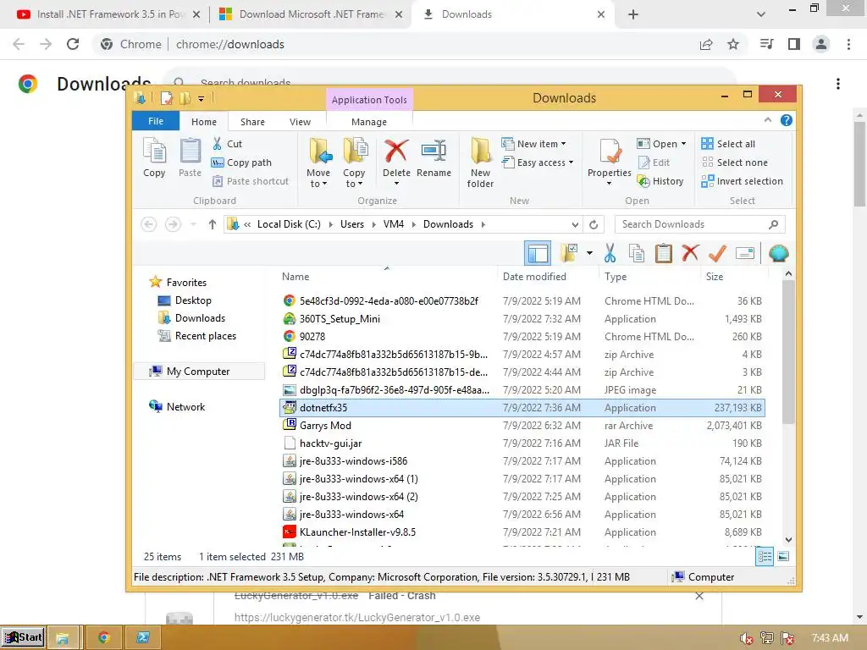Open the Easy access dropdown
Viewport: 867px width, 650px height.
point(538,162)
